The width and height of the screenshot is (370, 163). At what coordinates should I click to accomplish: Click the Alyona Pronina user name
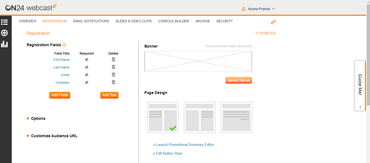259,9
